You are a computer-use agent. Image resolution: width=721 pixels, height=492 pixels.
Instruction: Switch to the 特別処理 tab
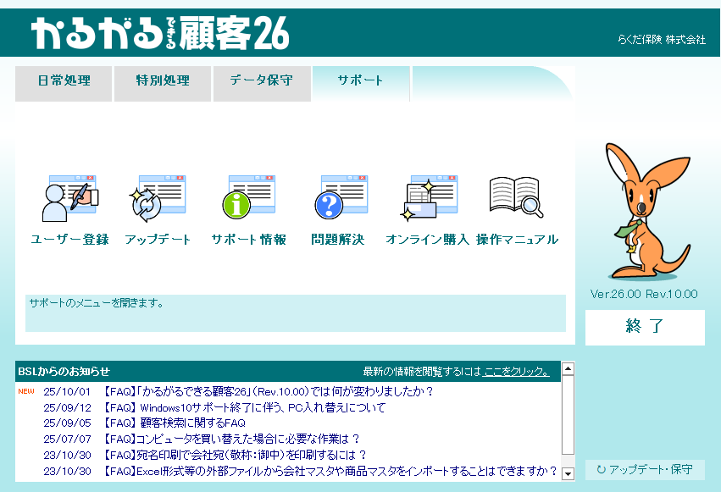pos(163,81)
